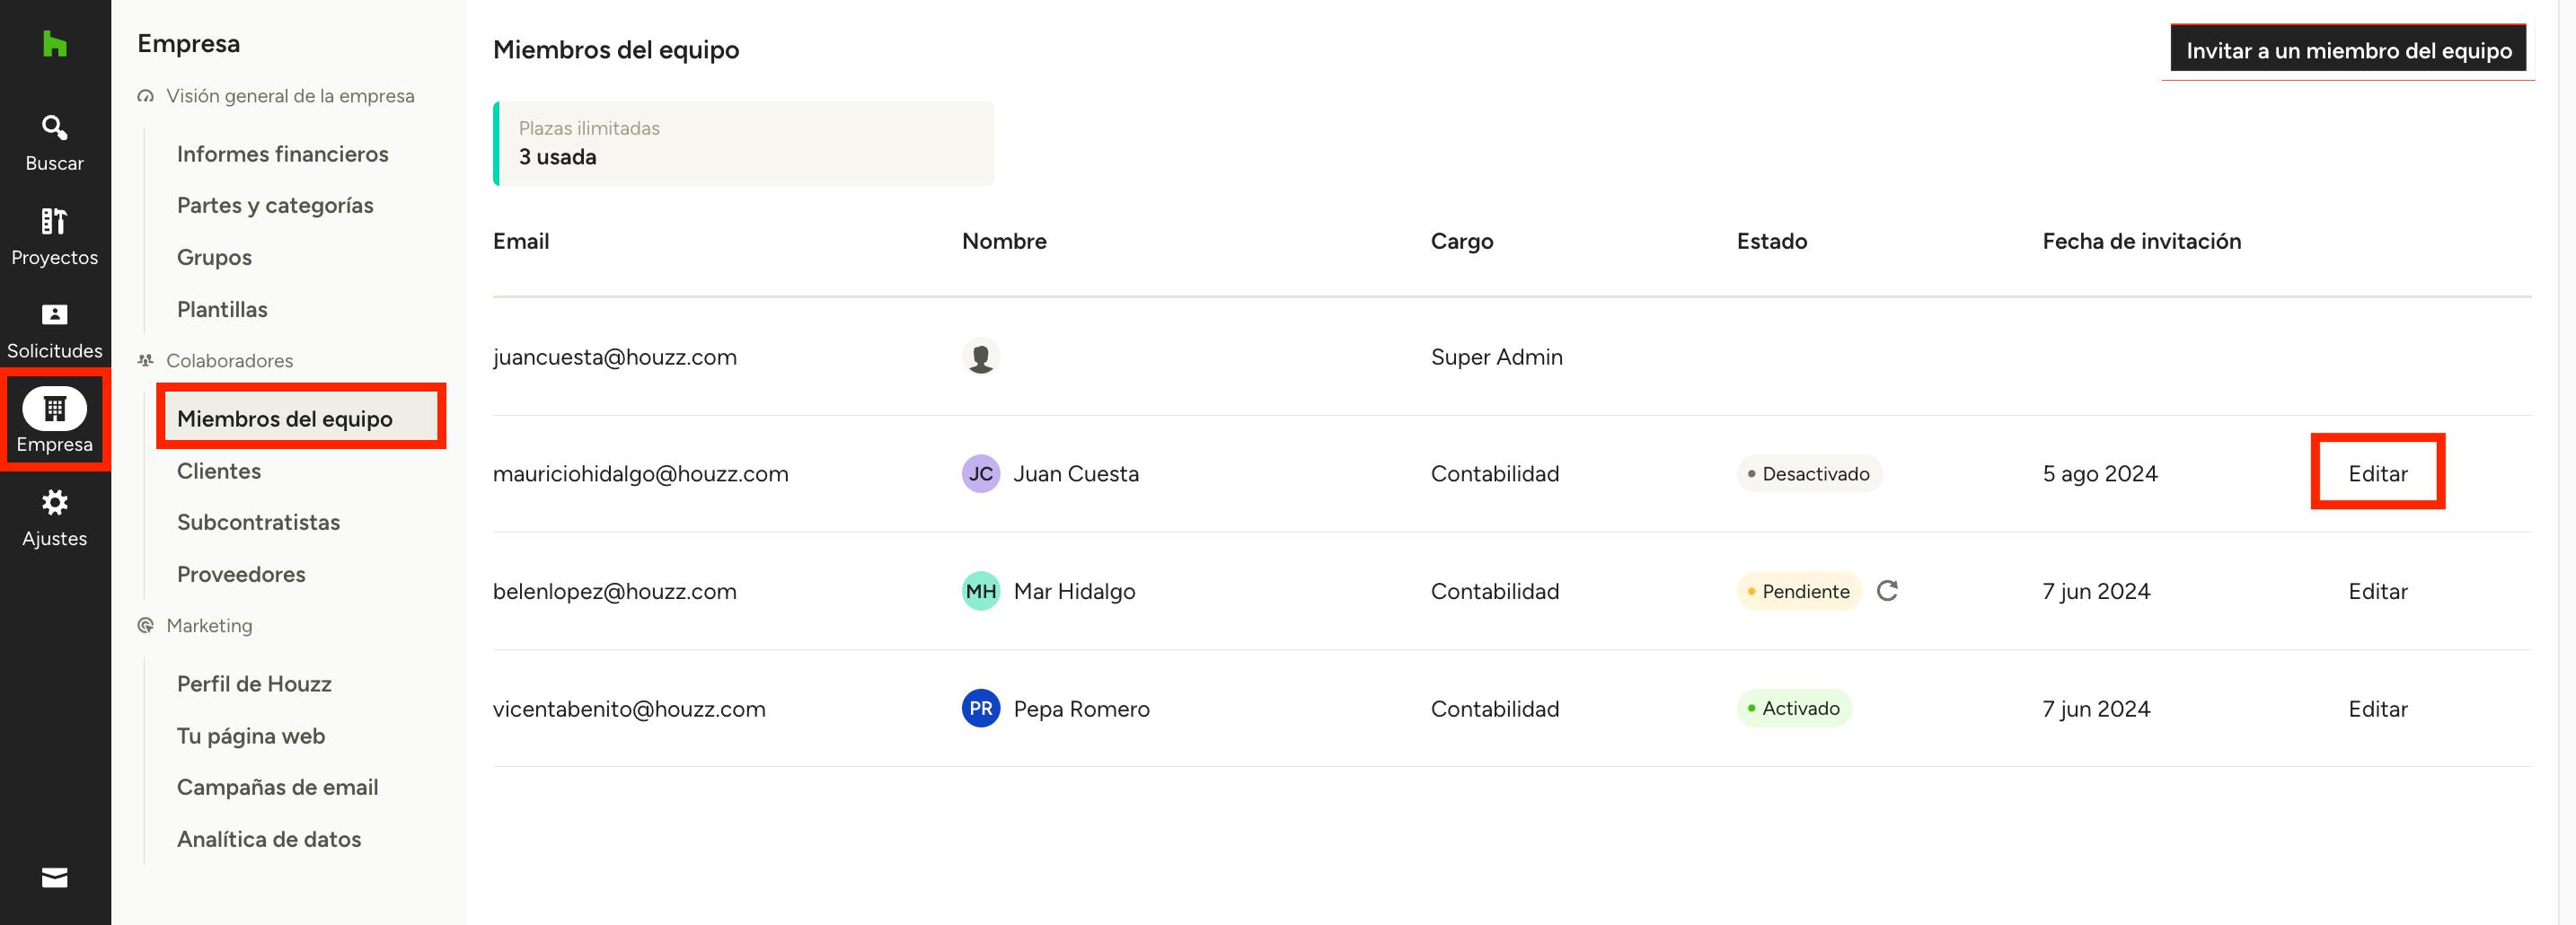2576x925 pixels.
Task: Click the Plazas ilimitadas usage card
Action: tap(743, 143)
